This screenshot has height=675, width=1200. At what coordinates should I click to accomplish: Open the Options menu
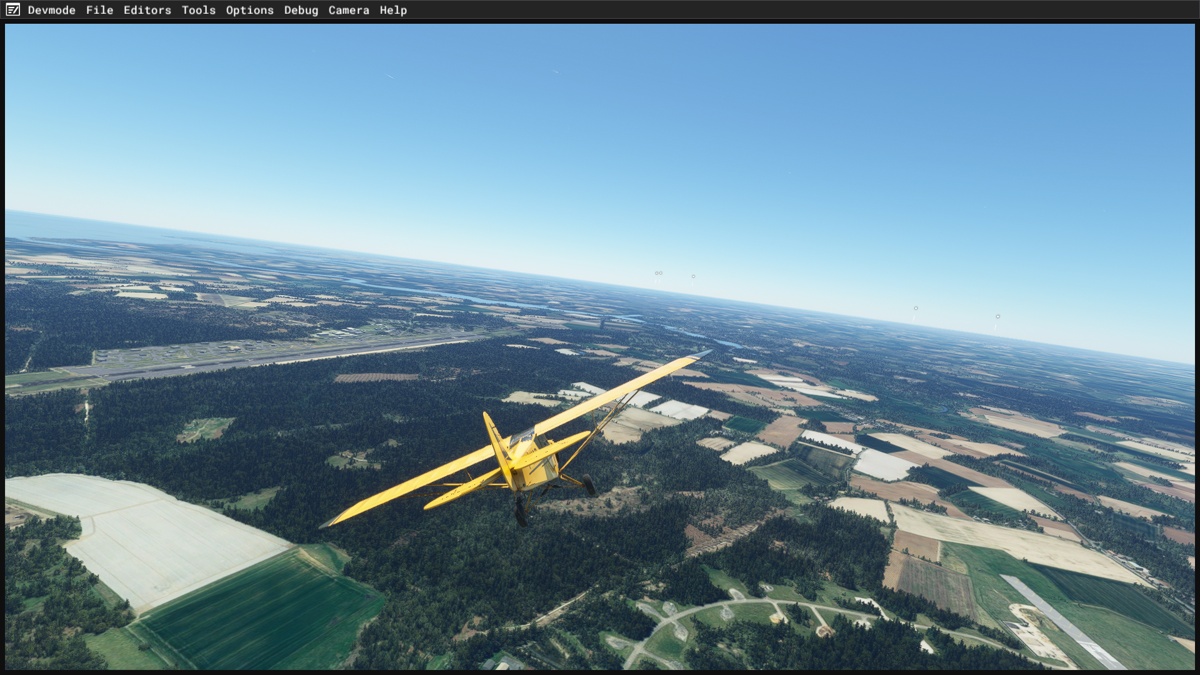point(249,10)
